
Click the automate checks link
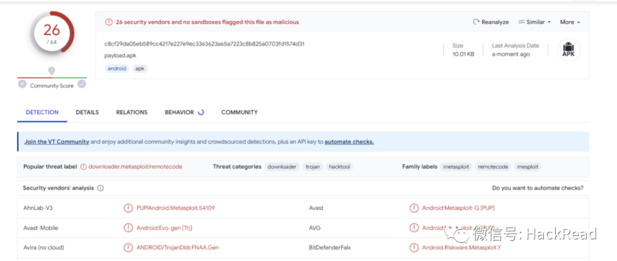coord(349,142)
